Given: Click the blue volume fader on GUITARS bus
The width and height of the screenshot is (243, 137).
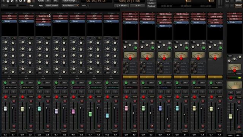Looking at the screenshot, I should coord(160,108).
